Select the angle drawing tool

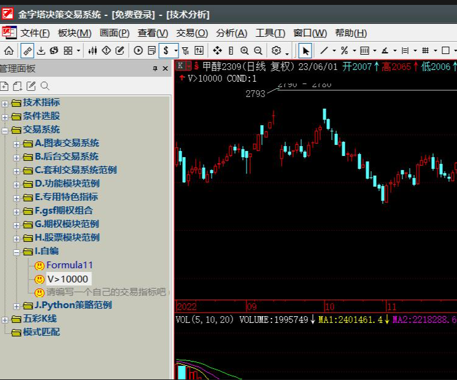coord(385,51)
